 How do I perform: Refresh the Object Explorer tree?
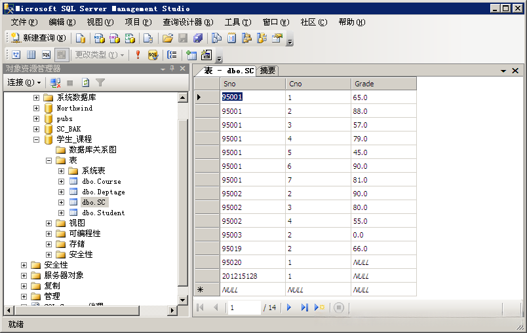pos(85,82)
